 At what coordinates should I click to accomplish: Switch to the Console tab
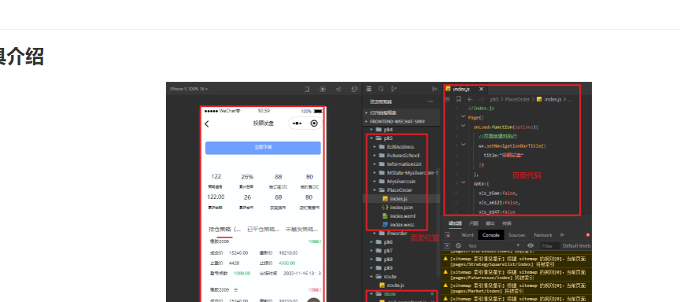[x=491, y=235]
